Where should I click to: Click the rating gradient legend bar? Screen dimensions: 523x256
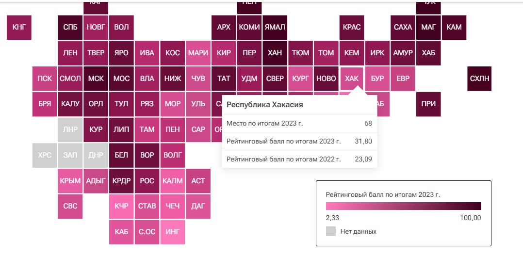pos(403,206)
